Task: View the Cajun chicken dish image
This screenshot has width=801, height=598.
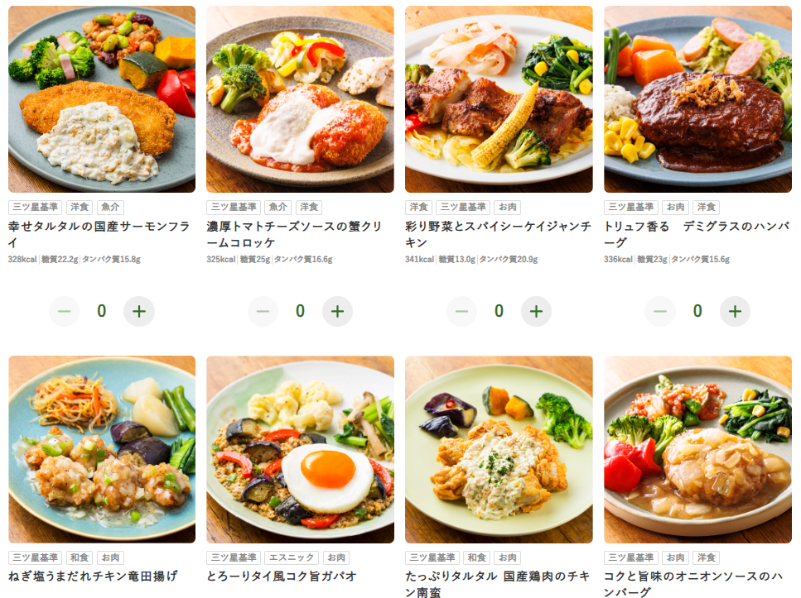Action: [499, 99]
